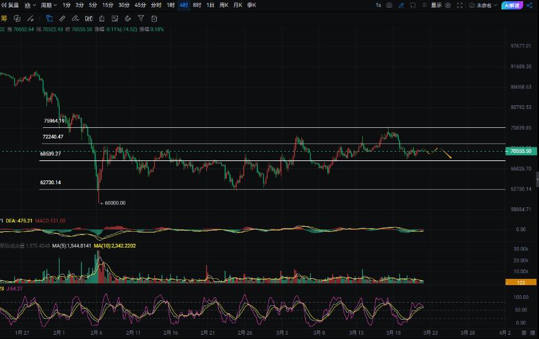This screenshot has height=339, width=539.
Task: Take a chart snapshot with camera icon
Action: (389, 5)
